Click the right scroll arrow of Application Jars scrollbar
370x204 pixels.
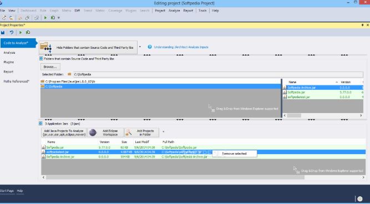(x=363, y=177)
